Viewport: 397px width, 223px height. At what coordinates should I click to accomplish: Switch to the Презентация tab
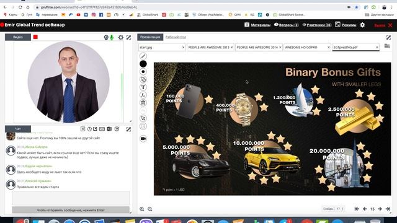coord(150,37)
